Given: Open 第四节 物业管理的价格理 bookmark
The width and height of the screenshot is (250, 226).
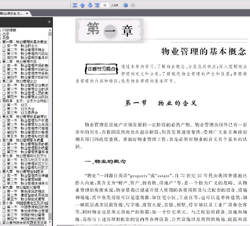Looking at the screenshot, I should click(x=27, y=132).
